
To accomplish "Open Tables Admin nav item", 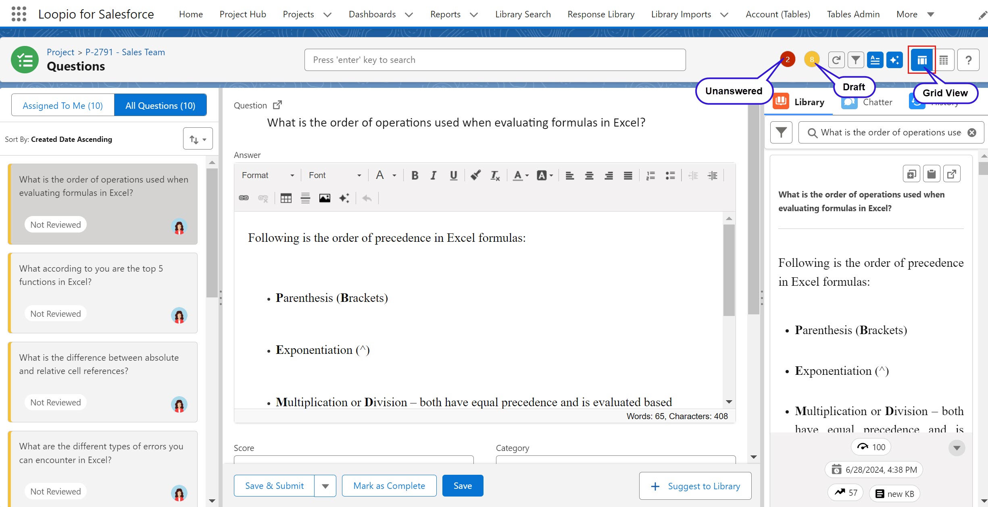I will pos(853,14).
